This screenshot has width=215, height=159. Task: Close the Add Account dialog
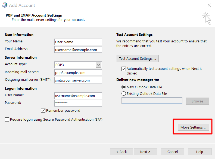[209, 5]
